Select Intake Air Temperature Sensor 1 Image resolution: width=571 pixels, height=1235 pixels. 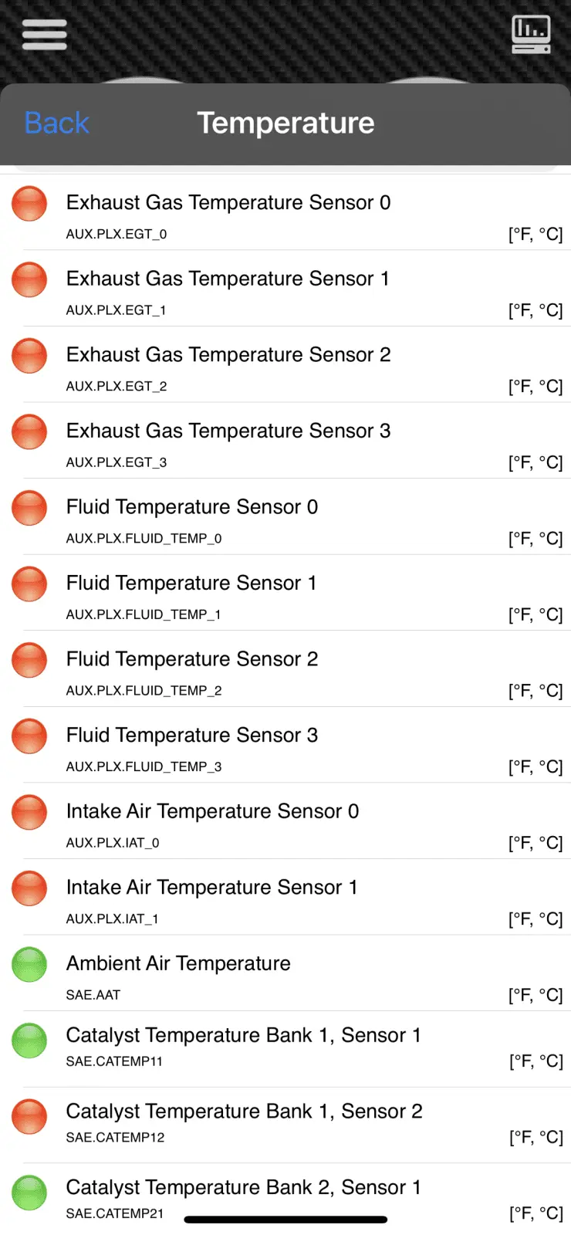click(x=211, y=888)
